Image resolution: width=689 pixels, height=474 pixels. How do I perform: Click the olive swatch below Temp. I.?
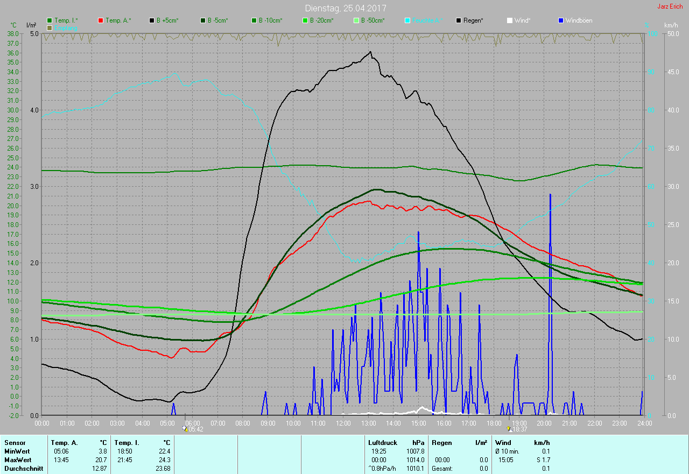point(50,27)
